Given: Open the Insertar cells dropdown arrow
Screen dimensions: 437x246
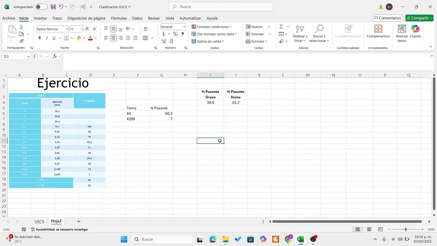Looking at the screenshot, I should pyautogui.click(x=268, y=27).
